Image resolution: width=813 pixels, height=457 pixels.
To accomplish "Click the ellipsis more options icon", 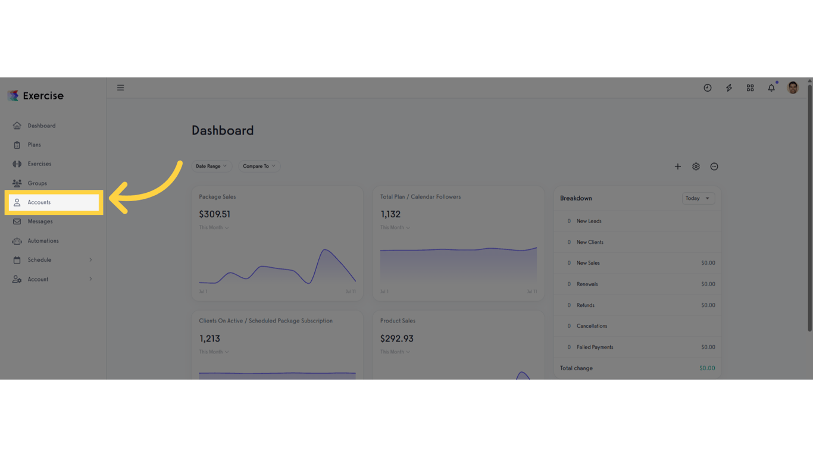I will (x=714, y=167).
